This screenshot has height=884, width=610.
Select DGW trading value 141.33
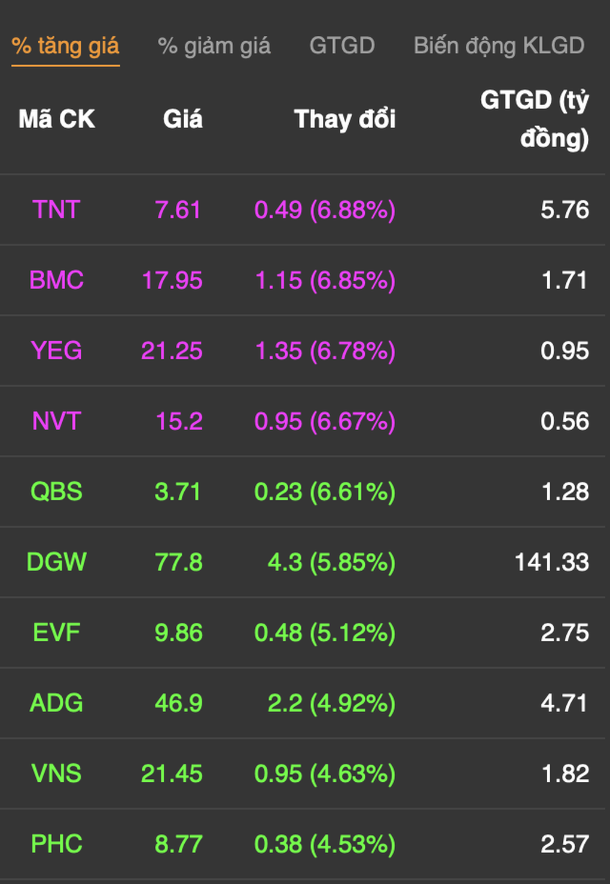[552, 562]
